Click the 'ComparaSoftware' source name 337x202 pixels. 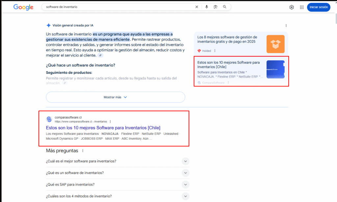[x=213, y=83]
